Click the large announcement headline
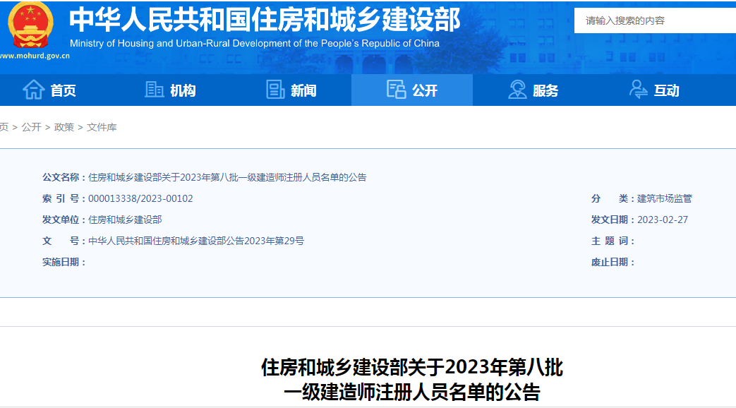The image size is (736, 408). coord(412,379)
